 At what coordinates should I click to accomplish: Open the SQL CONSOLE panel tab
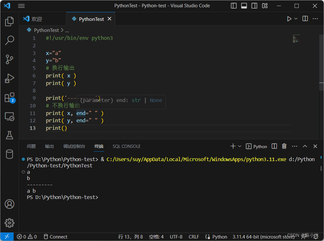click(127, 146)
